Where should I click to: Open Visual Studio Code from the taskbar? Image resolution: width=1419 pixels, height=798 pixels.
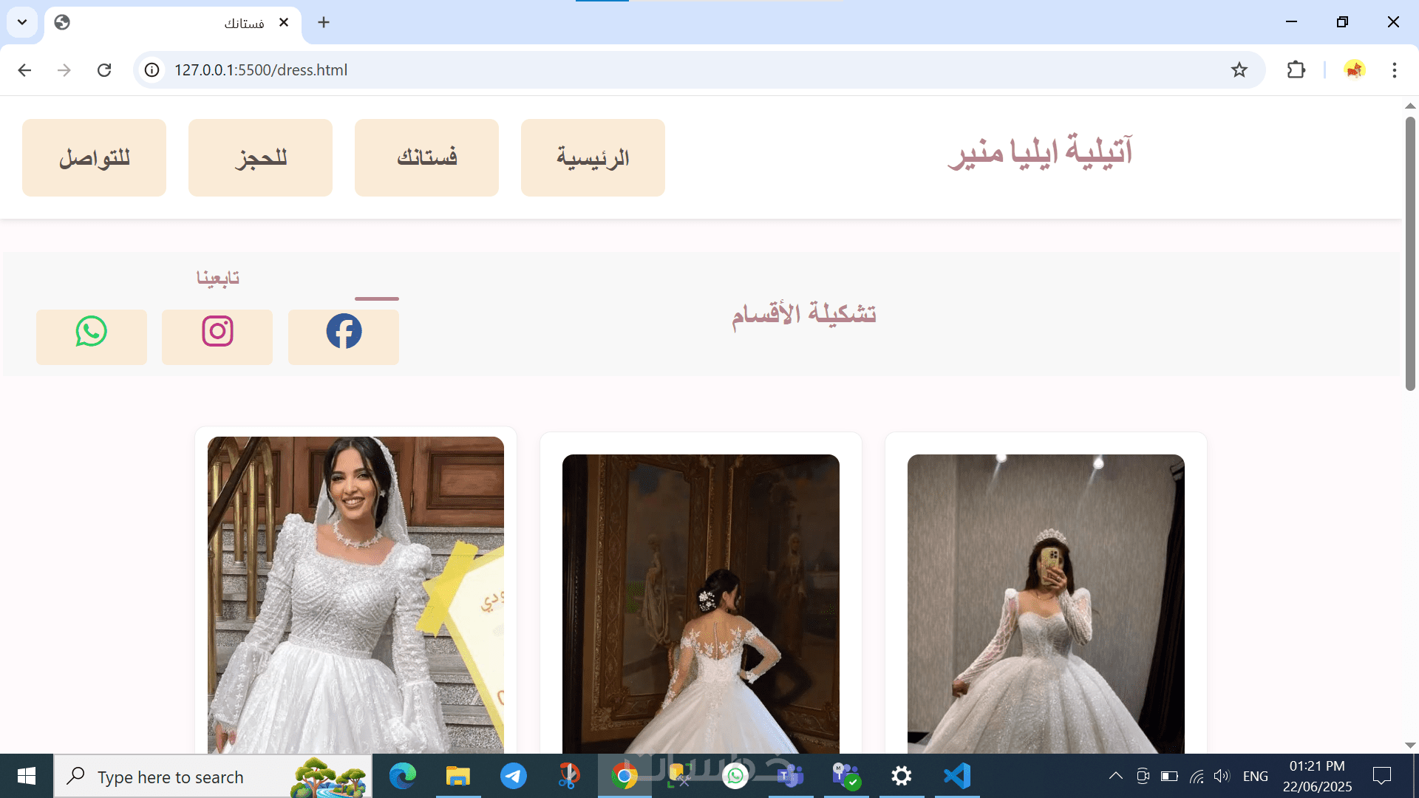[957, 777]
